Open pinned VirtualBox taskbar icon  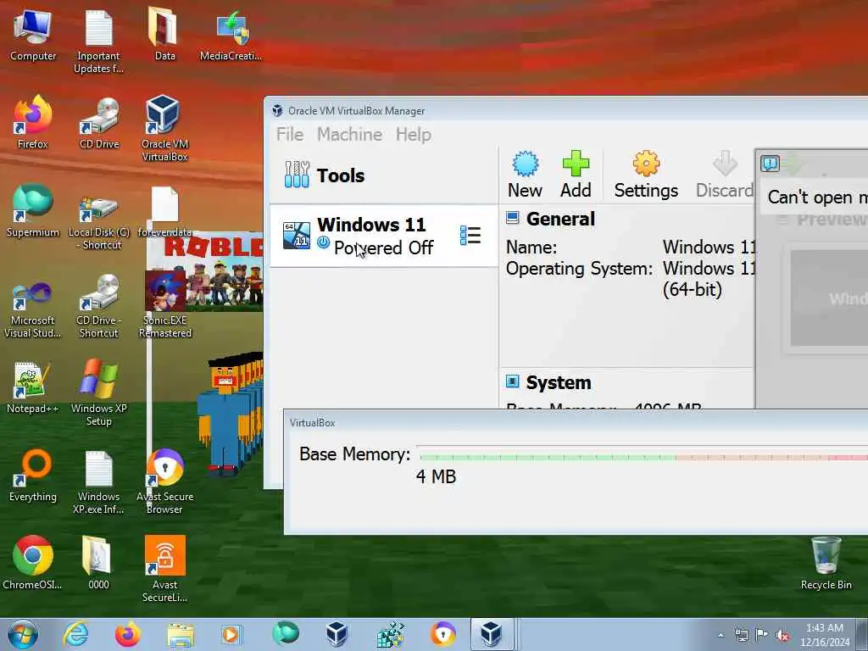coord(337,634)
